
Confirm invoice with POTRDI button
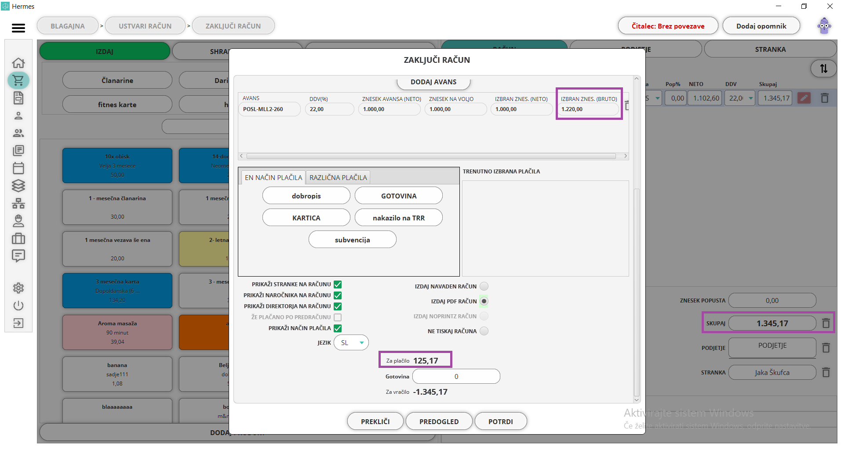click(501, 421)
